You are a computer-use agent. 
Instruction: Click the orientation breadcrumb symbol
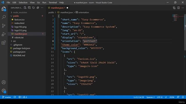tap(84, 12)
